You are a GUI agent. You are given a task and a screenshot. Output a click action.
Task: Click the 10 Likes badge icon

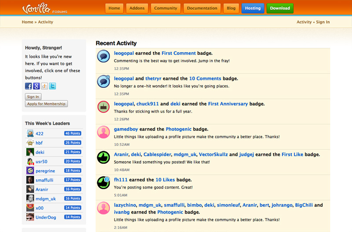[x=103, y=182]
